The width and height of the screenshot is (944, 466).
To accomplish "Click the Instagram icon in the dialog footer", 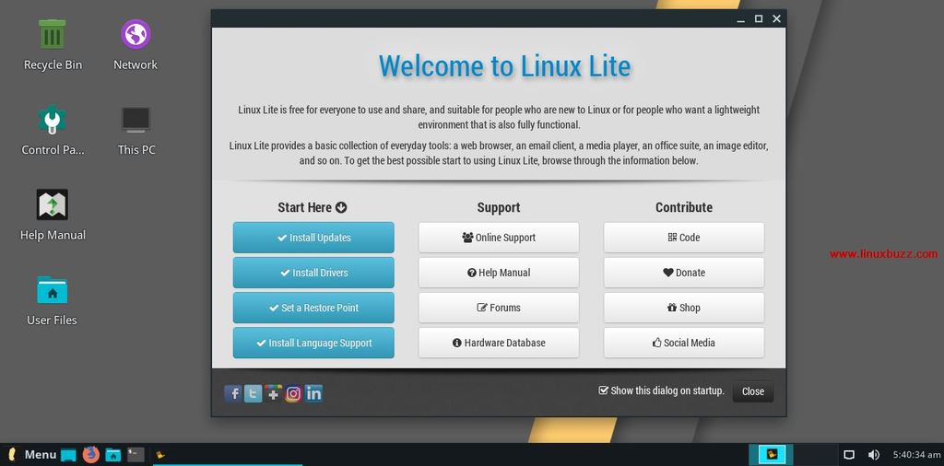I will pos(293,393).
